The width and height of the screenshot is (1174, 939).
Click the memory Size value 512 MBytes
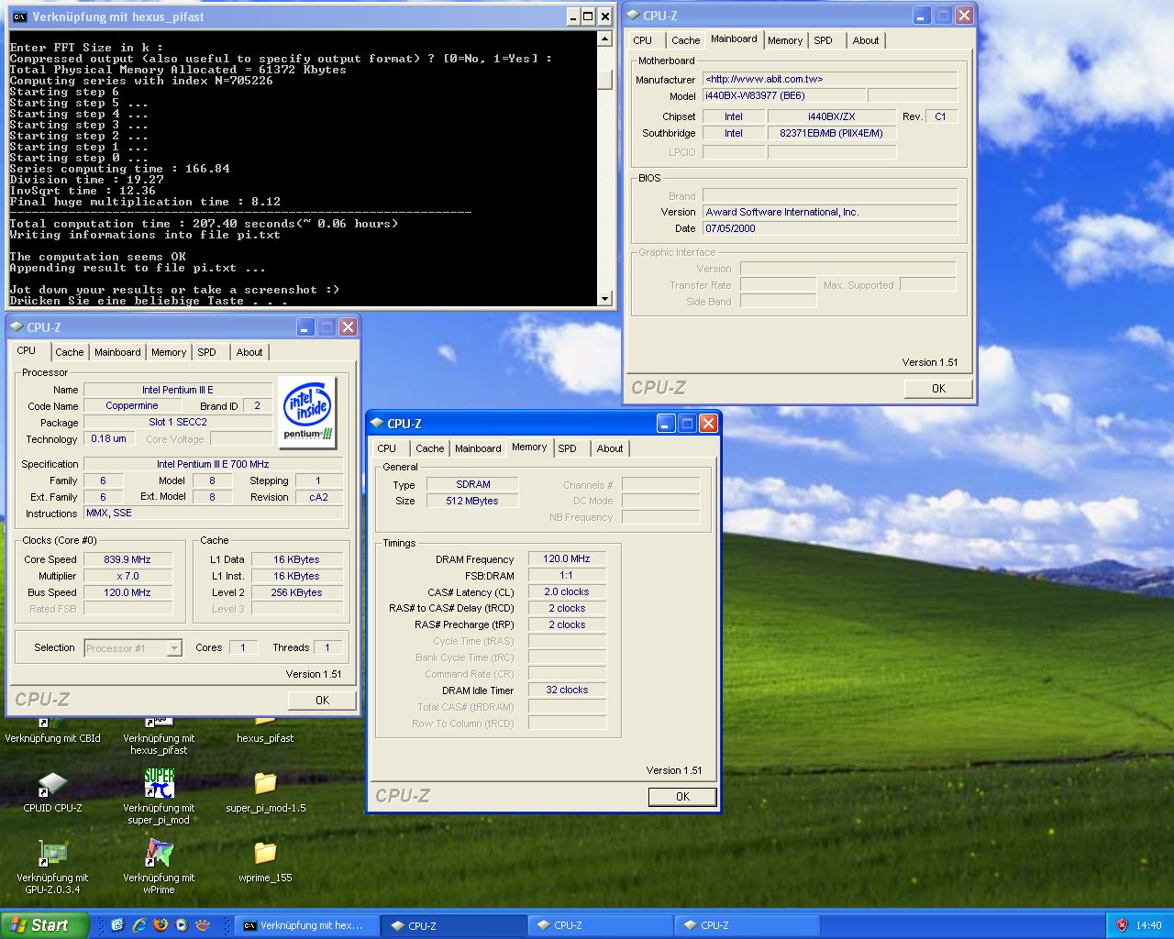tap(472, 501)
